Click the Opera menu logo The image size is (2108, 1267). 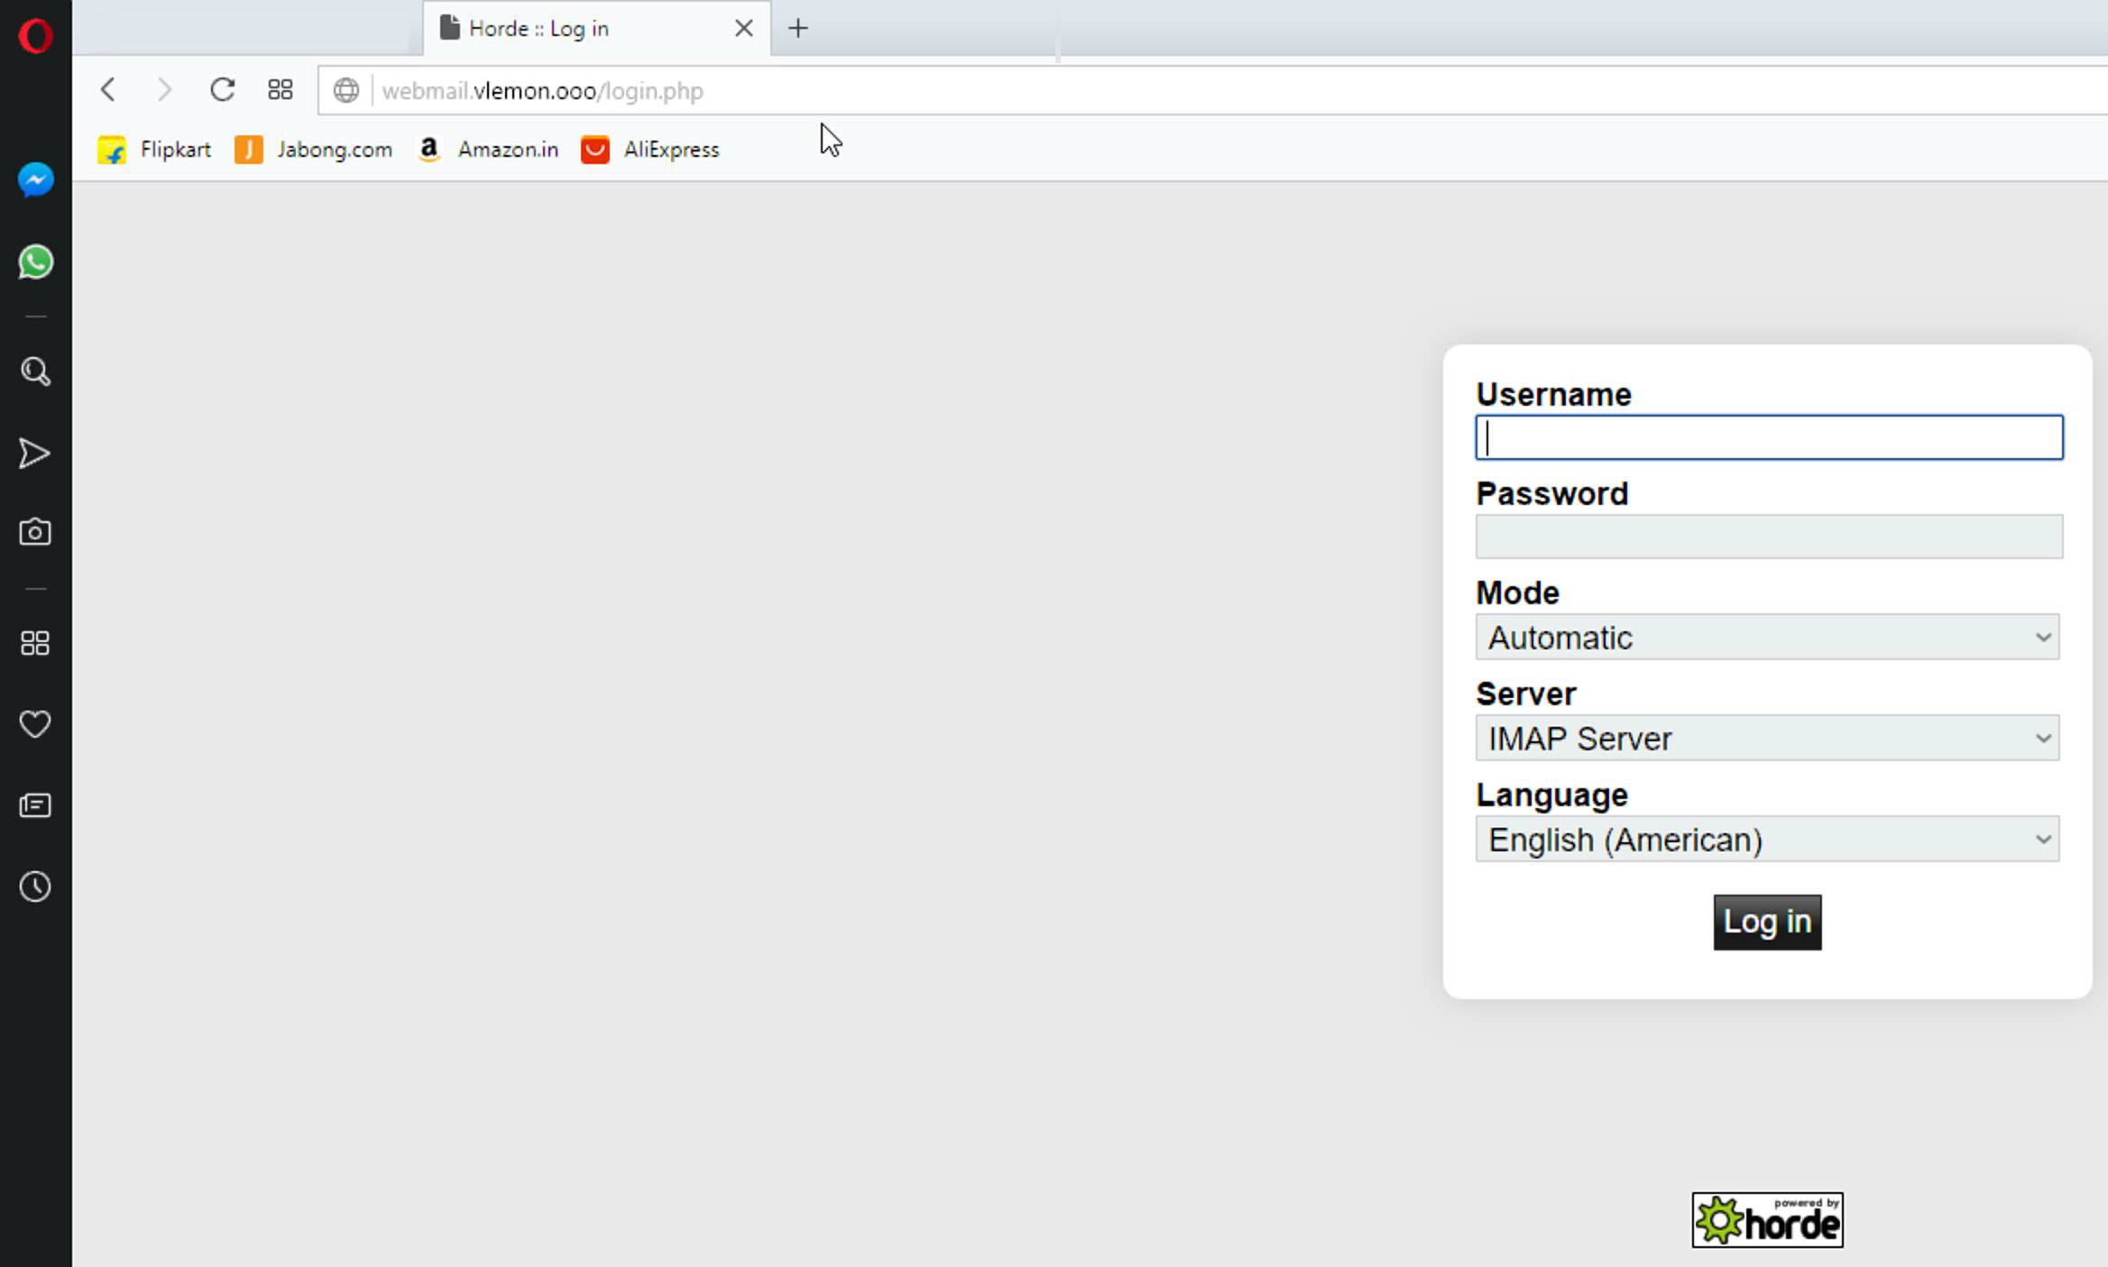[35, 36]
